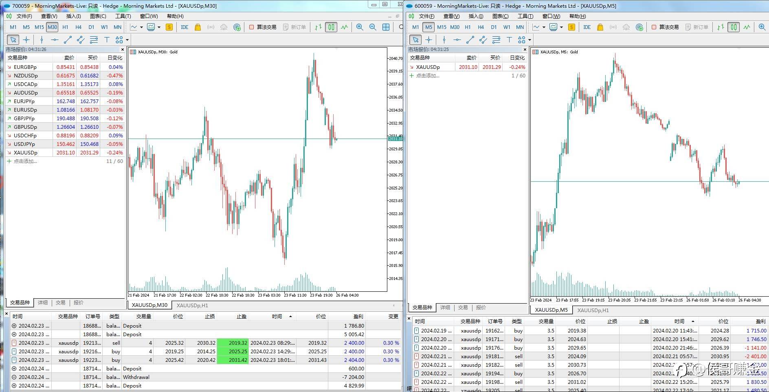Zoom out on the M30 chart

pos(373,27)
